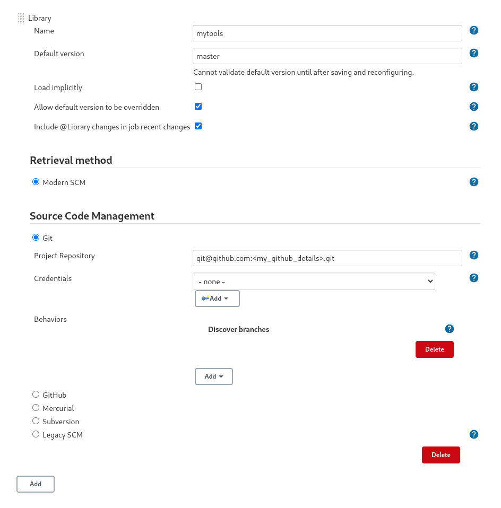Open help for Legacy SCM option
The height and width of the screenshot is (508, 501).
[473, 434]
